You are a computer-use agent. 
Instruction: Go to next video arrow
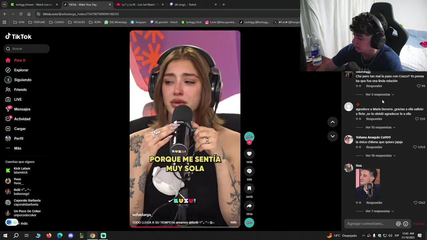coord(333,136)
